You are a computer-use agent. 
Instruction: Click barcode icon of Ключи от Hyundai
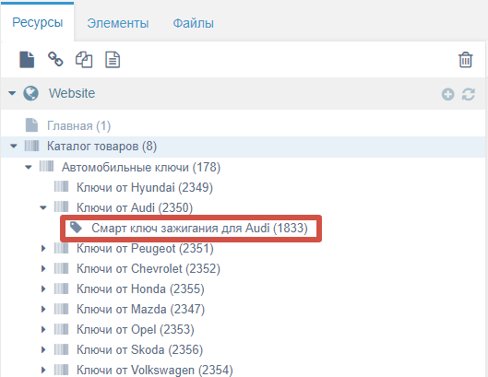pos(61,186)
